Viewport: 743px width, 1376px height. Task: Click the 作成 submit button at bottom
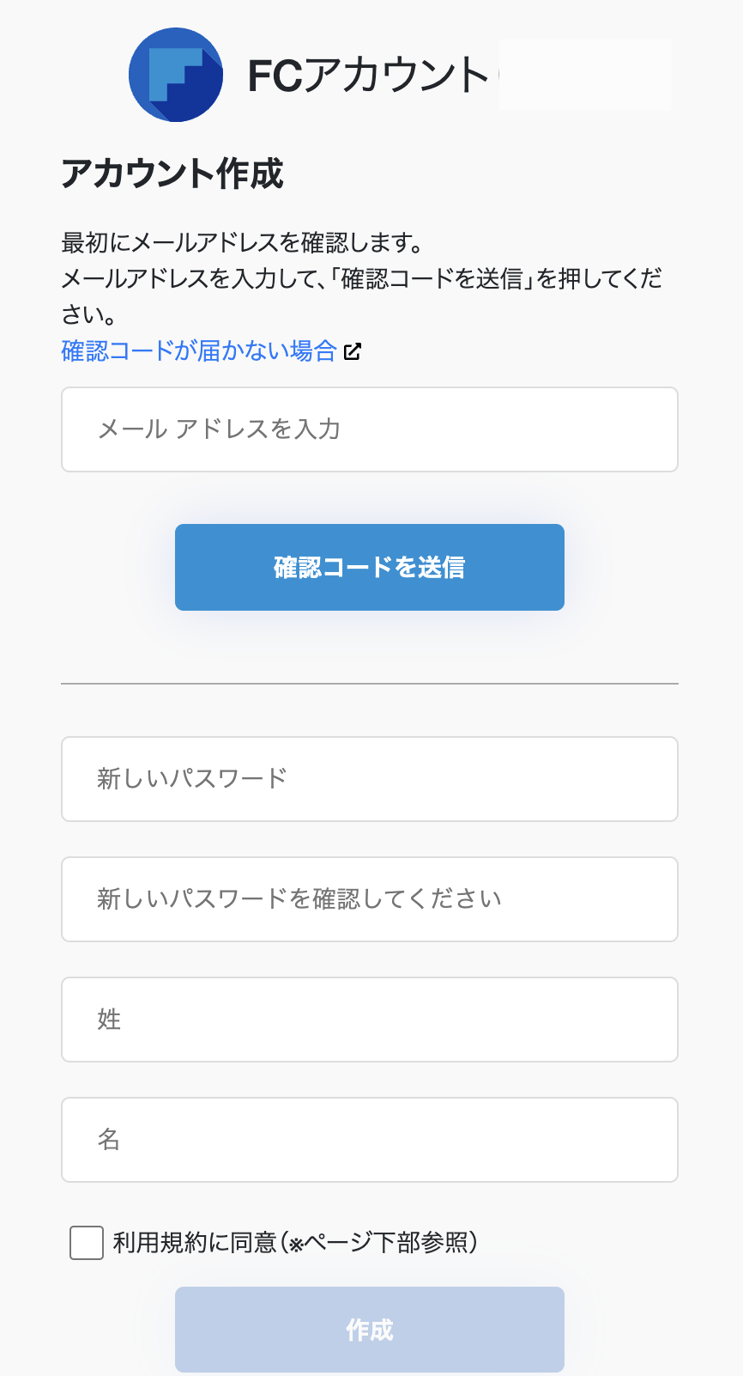point(369,1329)
